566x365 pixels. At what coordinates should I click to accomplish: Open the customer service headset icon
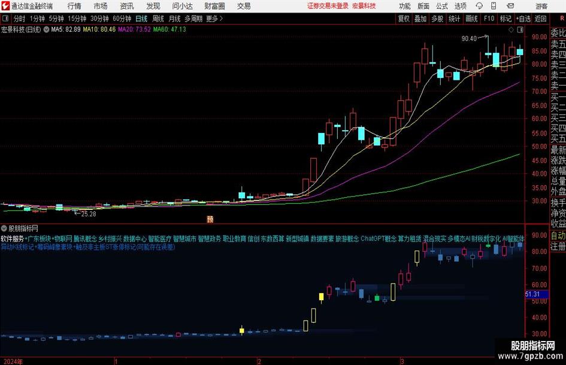[x=479, y=6]
